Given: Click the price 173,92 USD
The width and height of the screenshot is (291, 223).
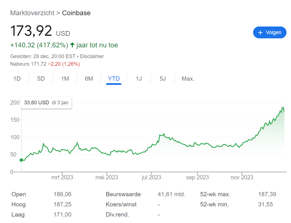Looking at the screenshot, I should (x=40, y=31).
